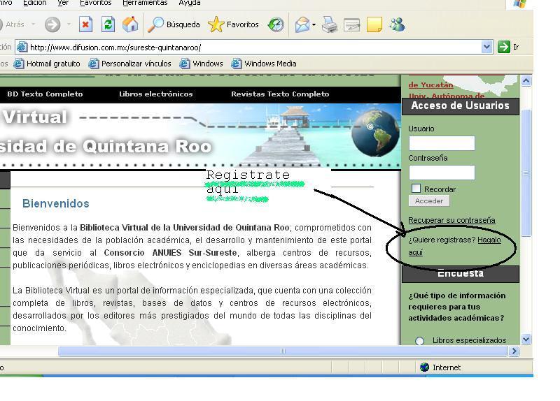Click the Acceso de Usuarios header
The image size is (560, 401).
[461, 106]
